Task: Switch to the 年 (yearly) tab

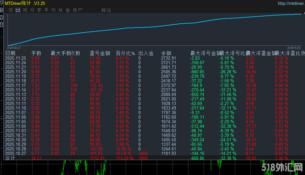Action: pos(46,10)
